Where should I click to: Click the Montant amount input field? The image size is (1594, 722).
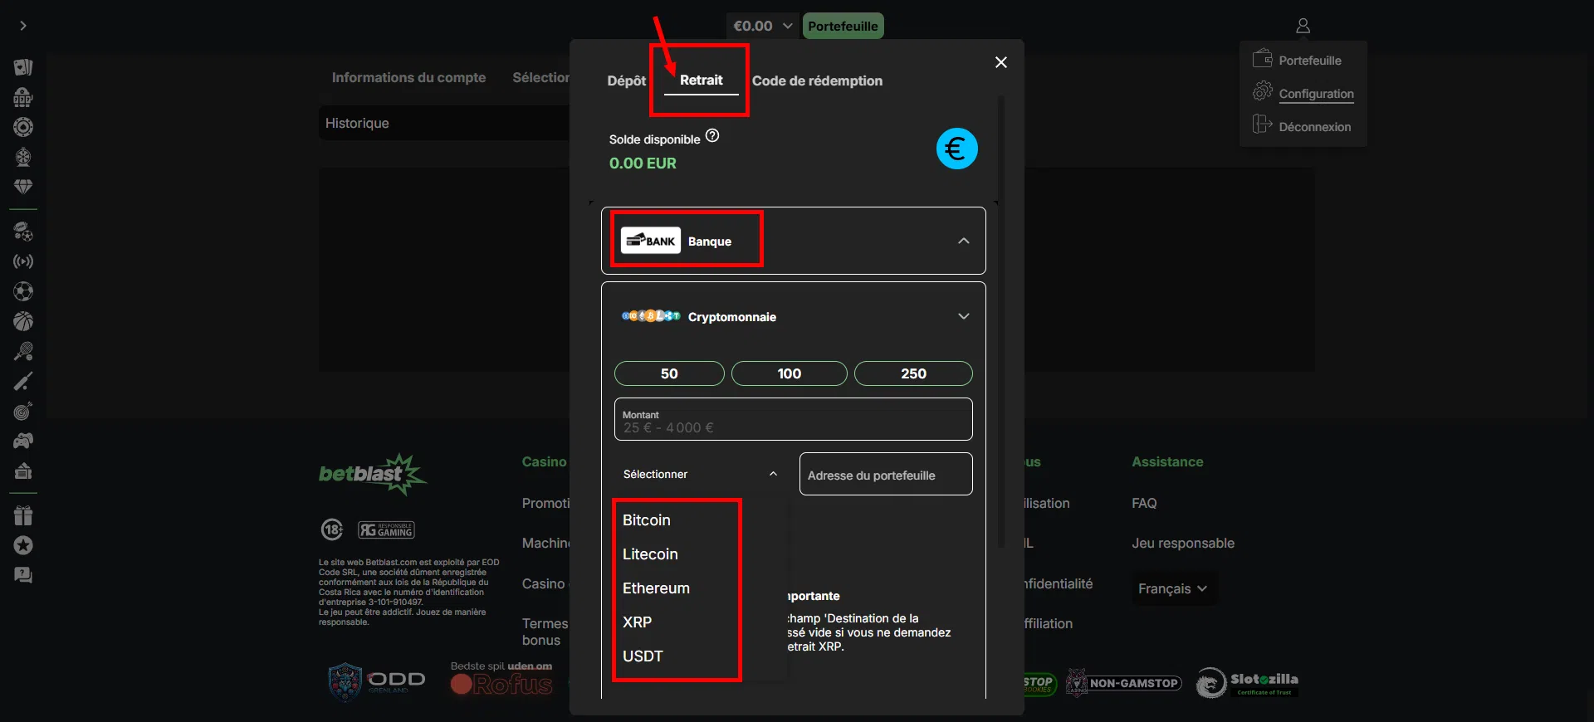coord(793,420)
